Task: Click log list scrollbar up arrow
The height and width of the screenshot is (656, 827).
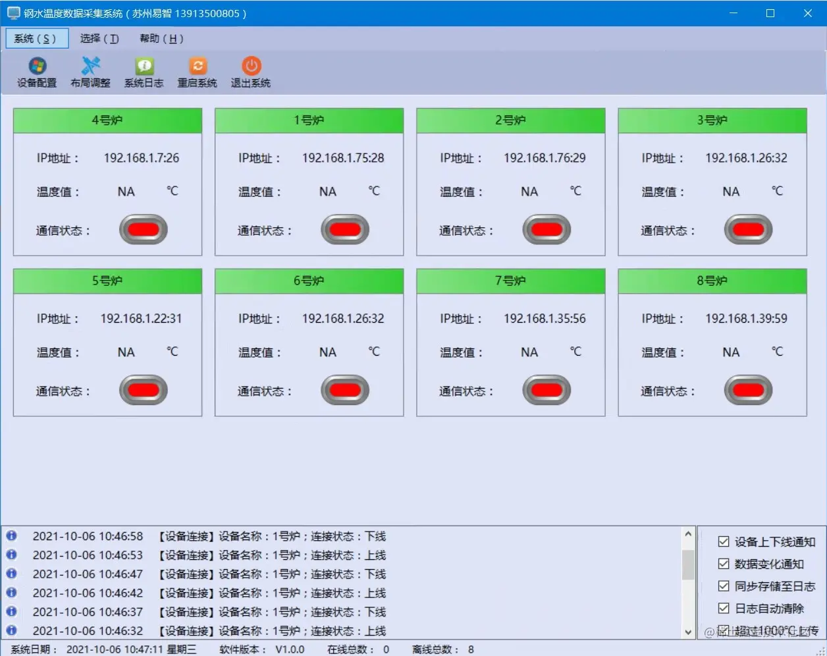Action: (x=688, y=534)
